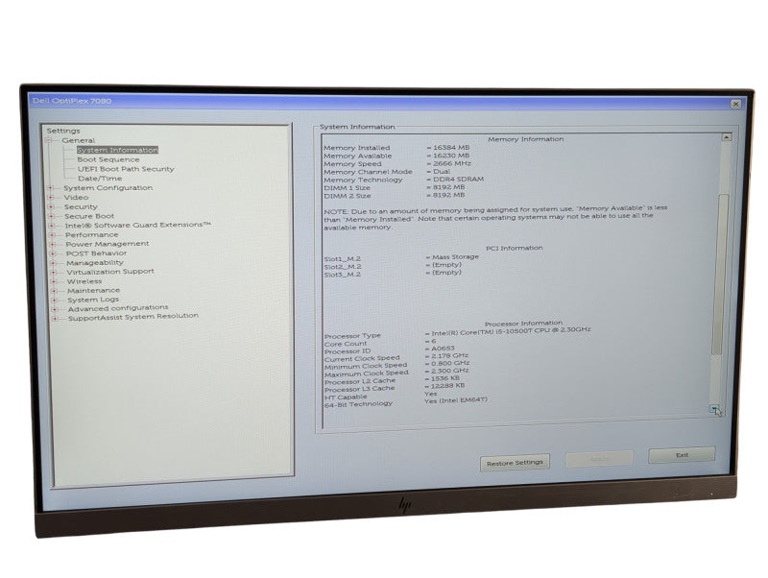Expand the Manageability node

coord(54,263)
